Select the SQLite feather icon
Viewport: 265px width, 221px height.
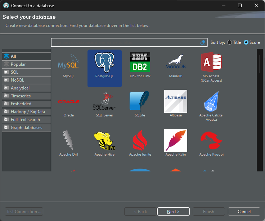click(x=140, y=101)
